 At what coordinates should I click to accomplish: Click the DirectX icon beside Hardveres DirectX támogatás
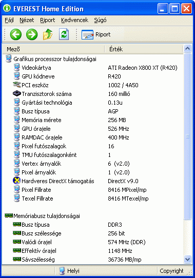pos(17,181)
